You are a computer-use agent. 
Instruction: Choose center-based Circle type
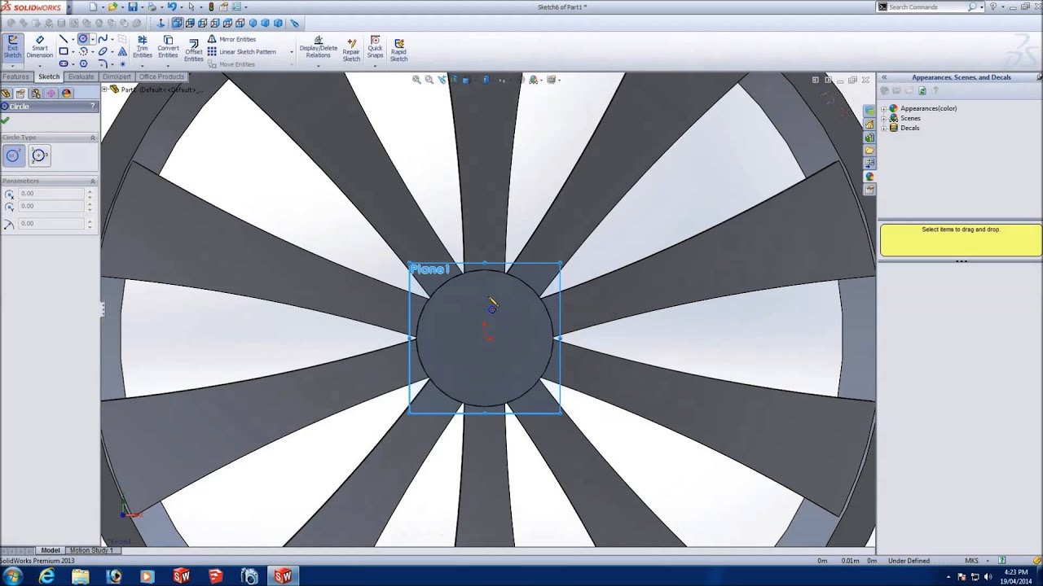(13, 155)
